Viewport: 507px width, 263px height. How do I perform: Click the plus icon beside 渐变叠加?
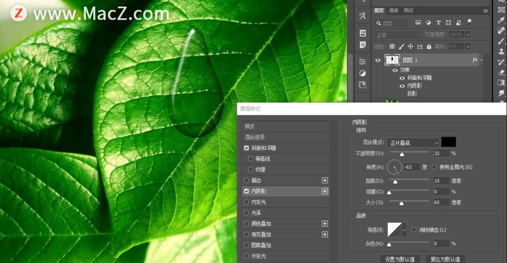click(325, 234)
